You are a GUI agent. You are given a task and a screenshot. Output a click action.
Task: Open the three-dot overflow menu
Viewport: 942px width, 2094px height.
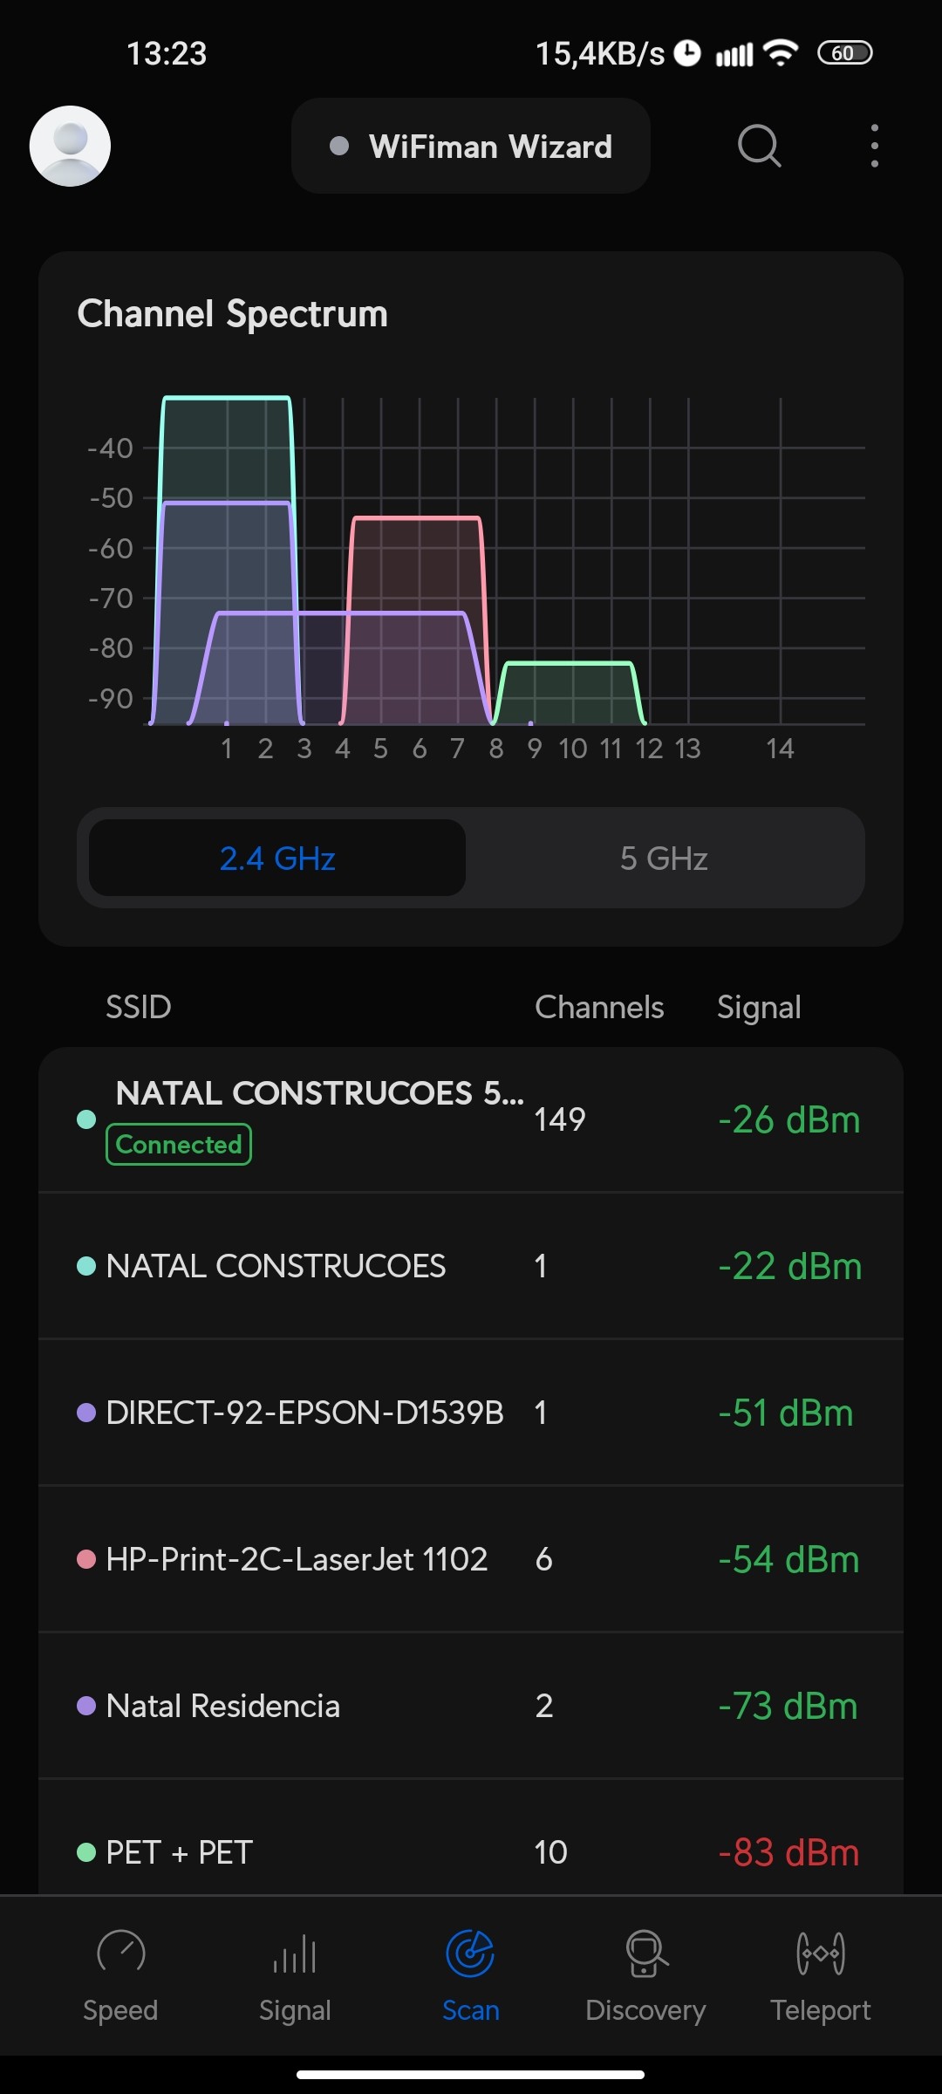coord(874,146)
